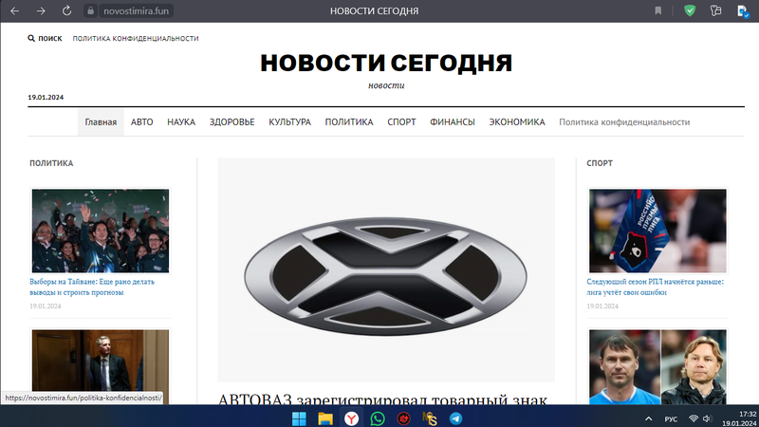Open taskbar clock showing 17:32
The image size is (759, 427).
[739, 418]
